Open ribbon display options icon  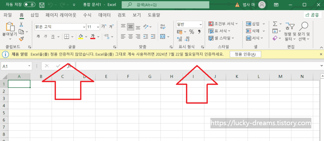276,4
